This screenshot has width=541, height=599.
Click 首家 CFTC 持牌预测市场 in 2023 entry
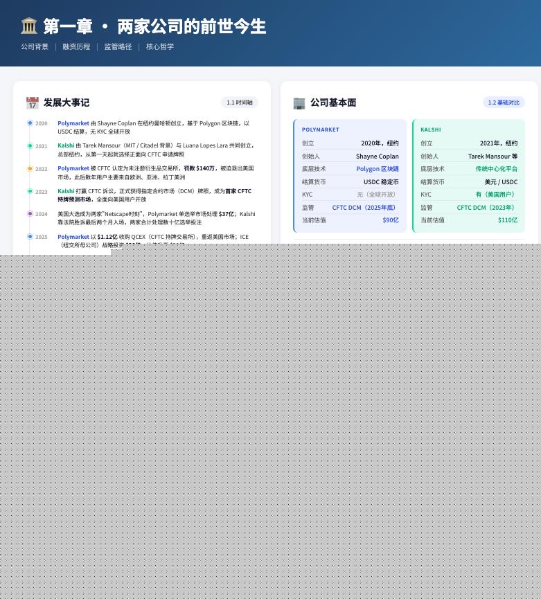pyautogui.click(x=155, y=195)
